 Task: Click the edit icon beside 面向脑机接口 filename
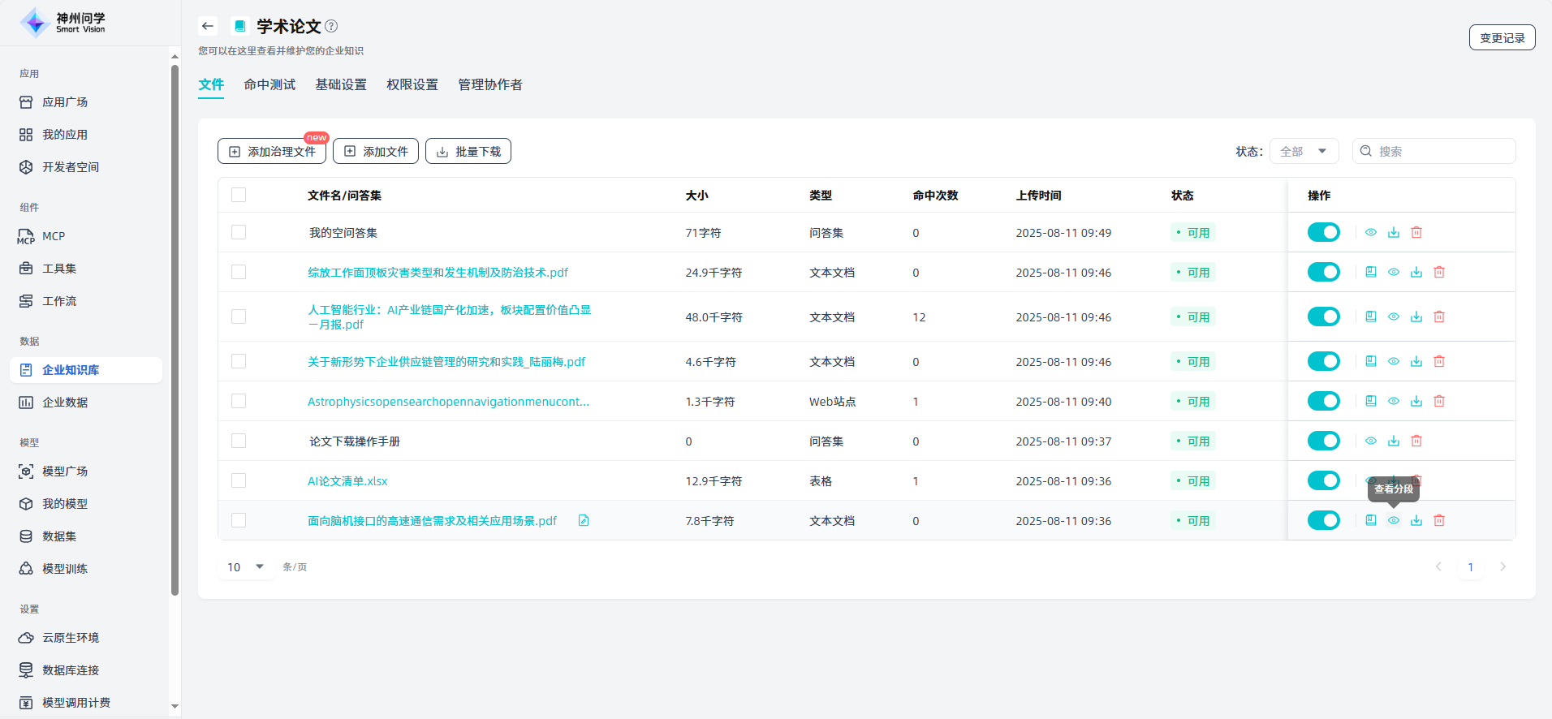point(584,520)
